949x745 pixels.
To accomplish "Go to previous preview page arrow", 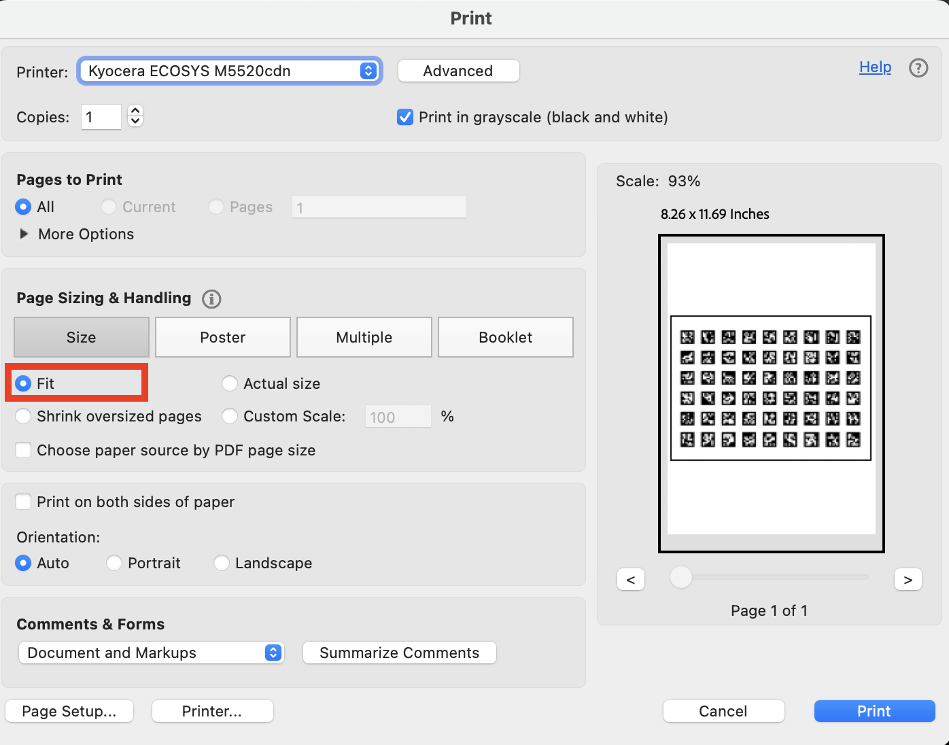I will click(631, 579).
